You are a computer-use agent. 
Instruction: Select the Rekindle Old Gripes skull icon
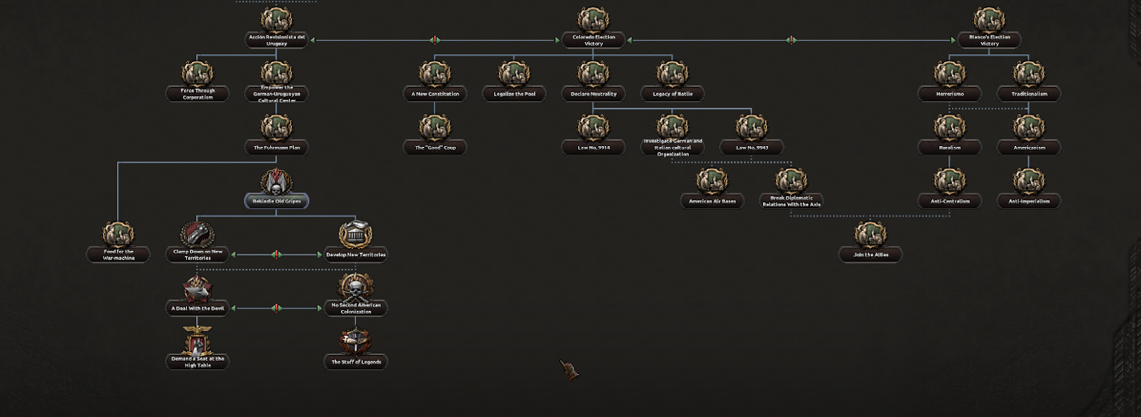(x=276, y=182)
